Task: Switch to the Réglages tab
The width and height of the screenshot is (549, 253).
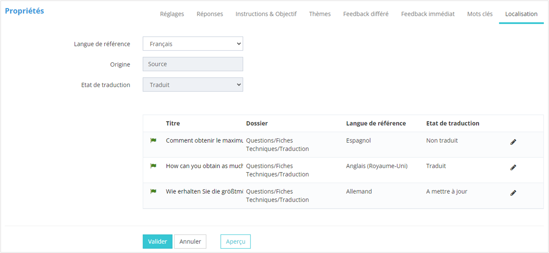Action: click(x=172, y=14)
